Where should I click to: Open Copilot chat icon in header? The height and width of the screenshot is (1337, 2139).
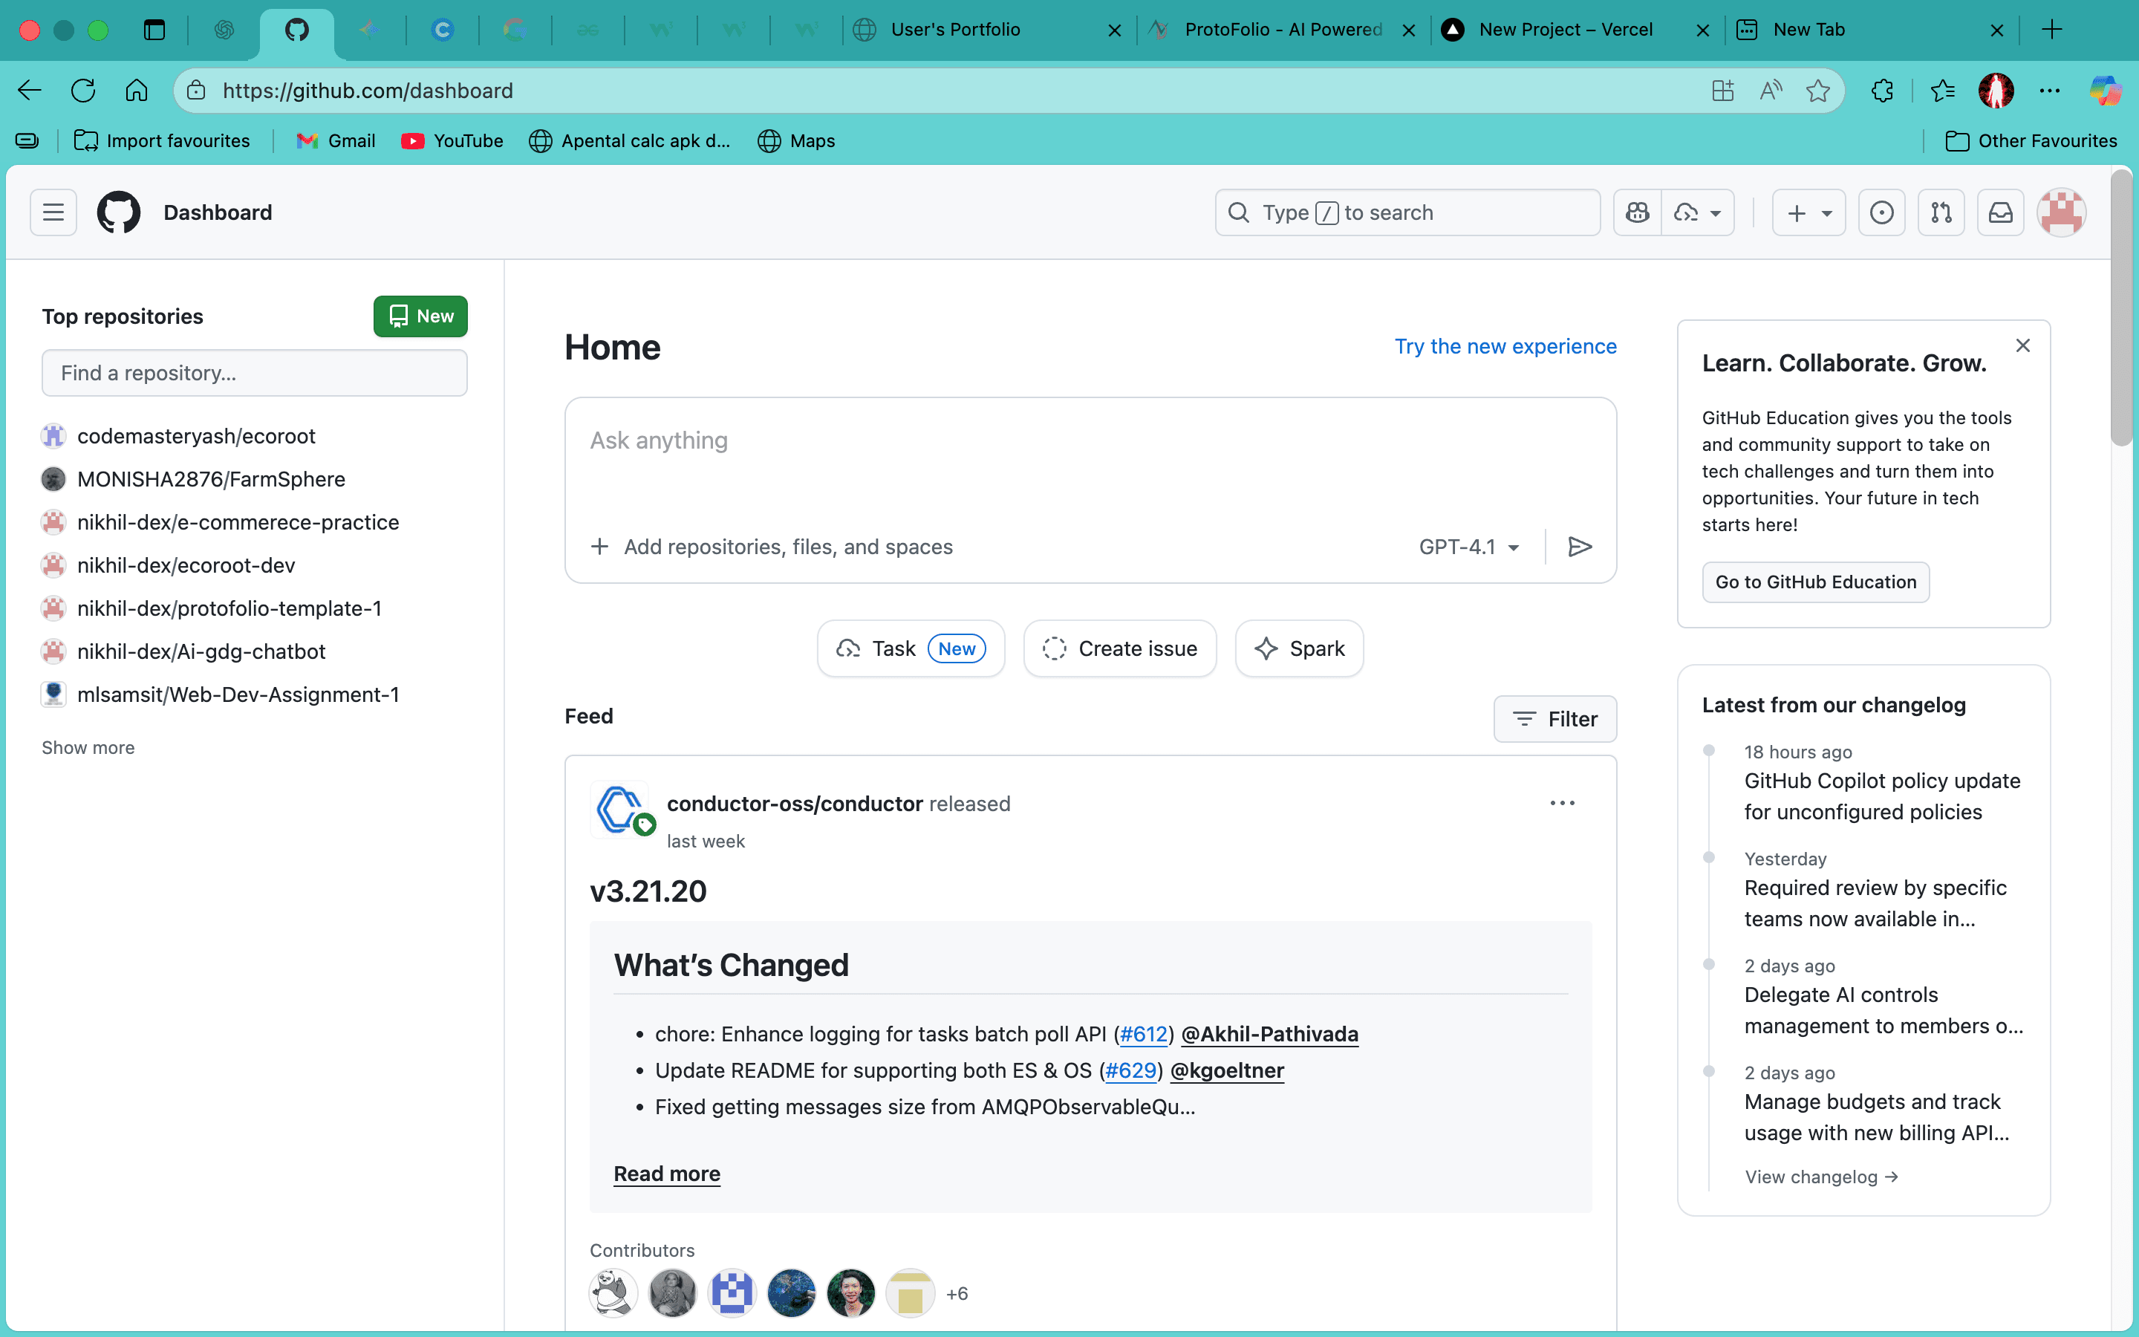pos(1637,212)
